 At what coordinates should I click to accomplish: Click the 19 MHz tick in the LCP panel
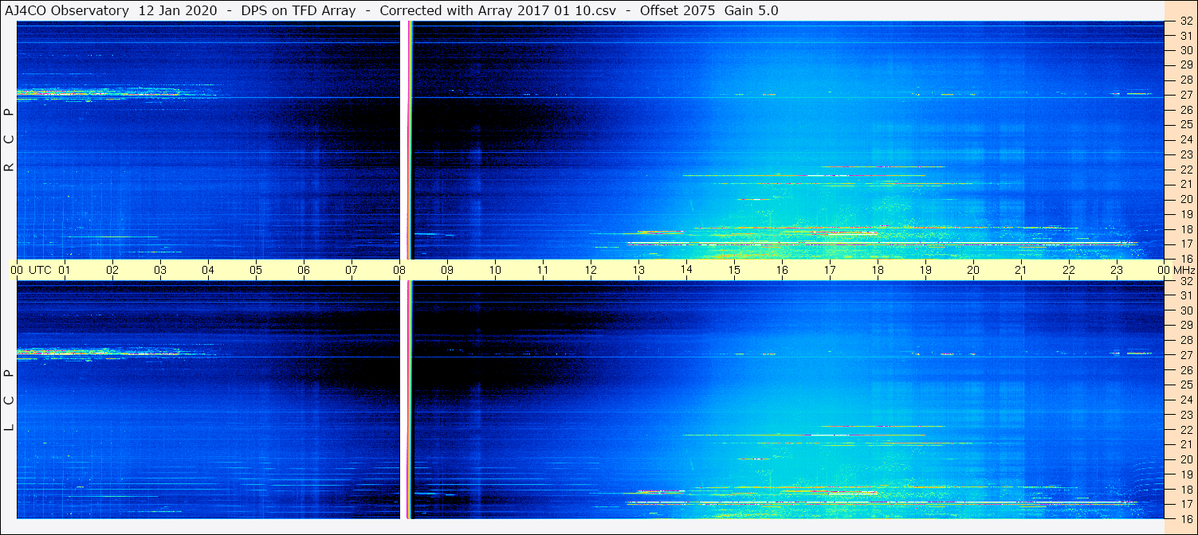pos(1185,474)
